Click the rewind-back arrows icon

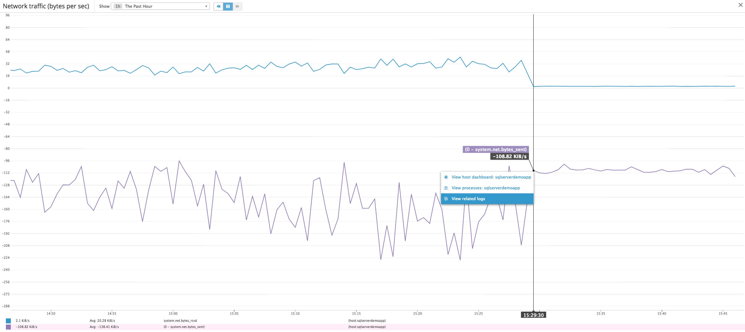pos(219,6)
